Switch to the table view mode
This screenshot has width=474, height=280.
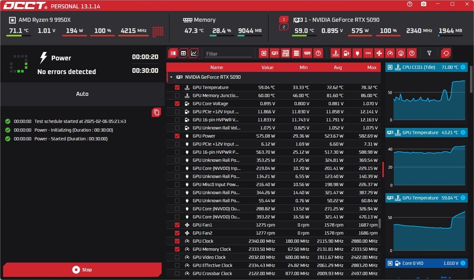[x=183, y=53]
